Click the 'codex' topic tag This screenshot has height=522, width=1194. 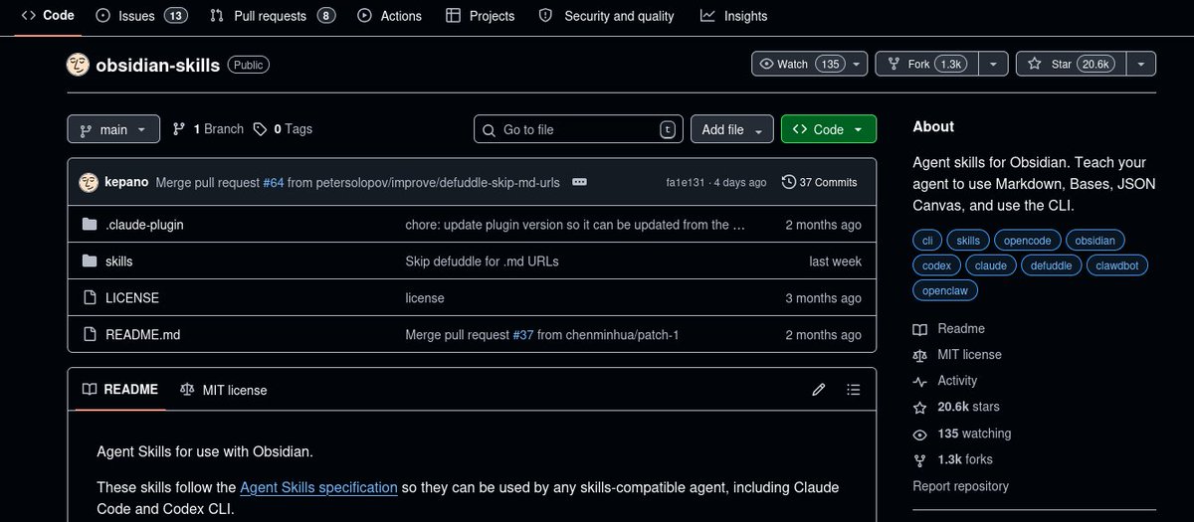(x=937, y=265)
